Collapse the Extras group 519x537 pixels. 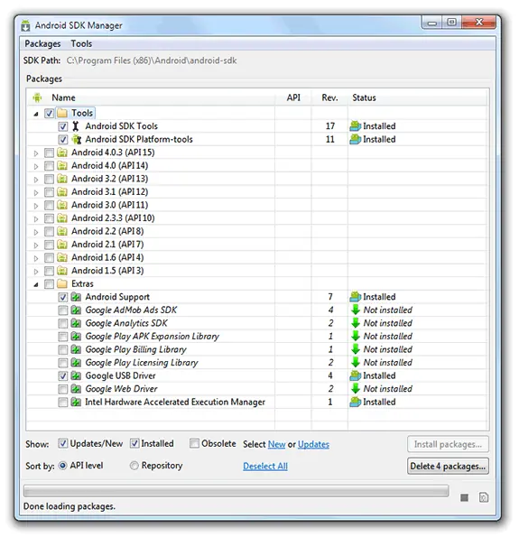[36, 284]
